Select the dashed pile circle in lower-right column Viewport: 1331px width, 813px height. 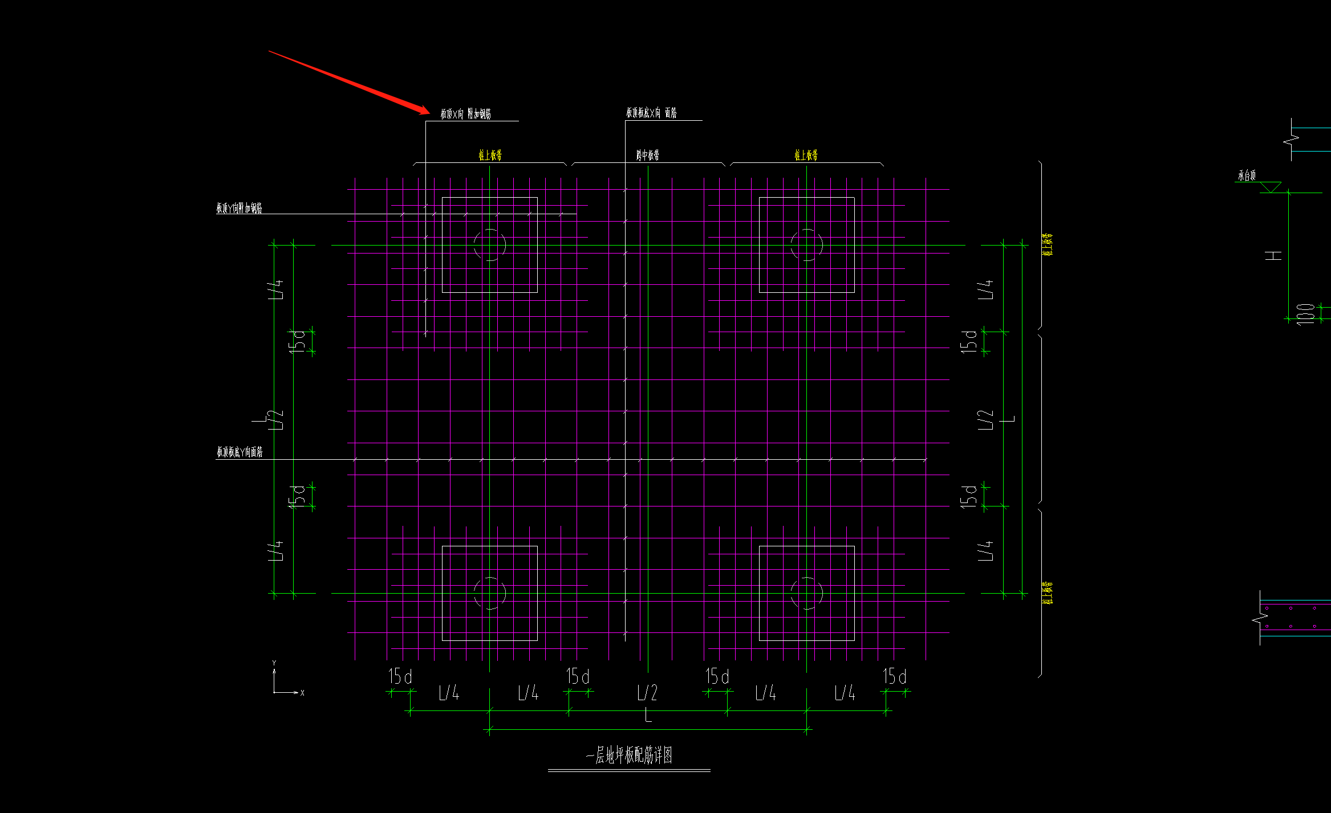pyautogui.click(x=807, y=593)
